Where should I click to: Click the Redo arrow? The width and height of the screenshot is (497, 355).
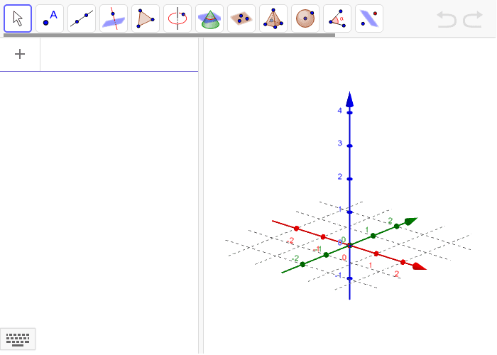473,19
